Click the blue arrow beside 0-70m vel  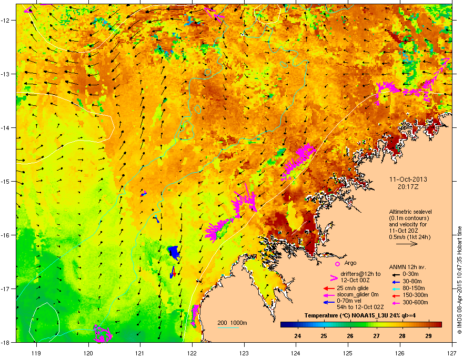(329, 302)
